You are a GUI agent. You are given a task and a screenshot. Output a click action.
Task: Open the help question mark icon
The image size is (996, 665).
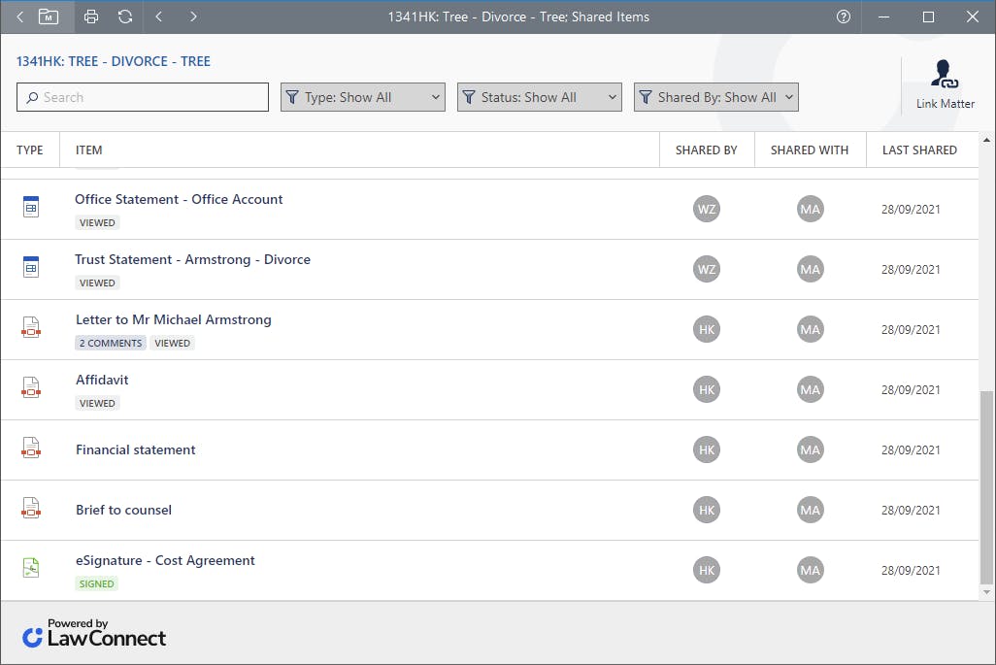844,17
